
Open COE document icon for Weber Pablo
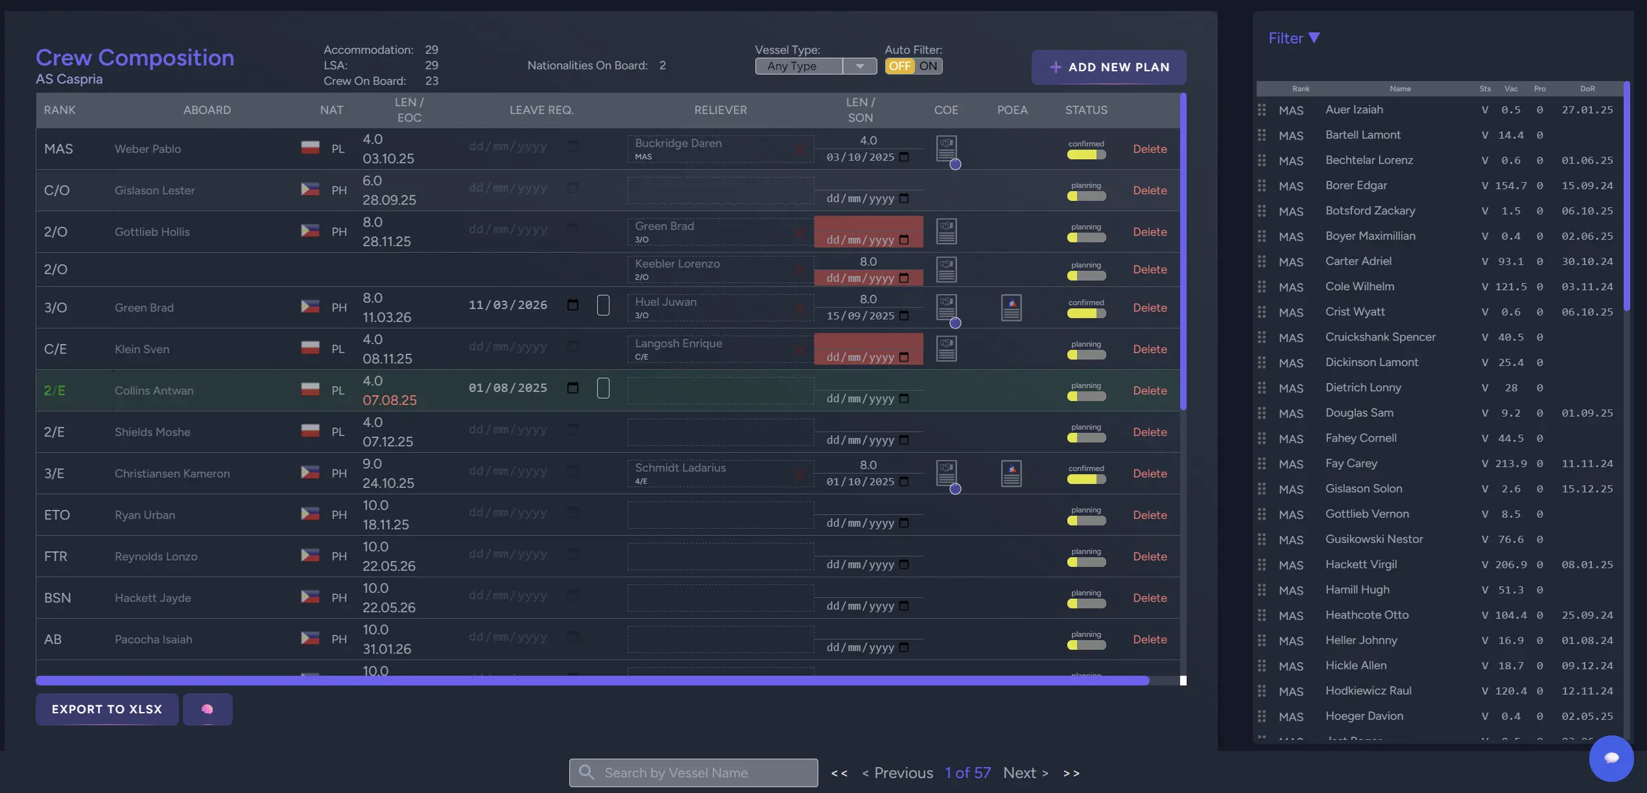(x=946, y=148)
